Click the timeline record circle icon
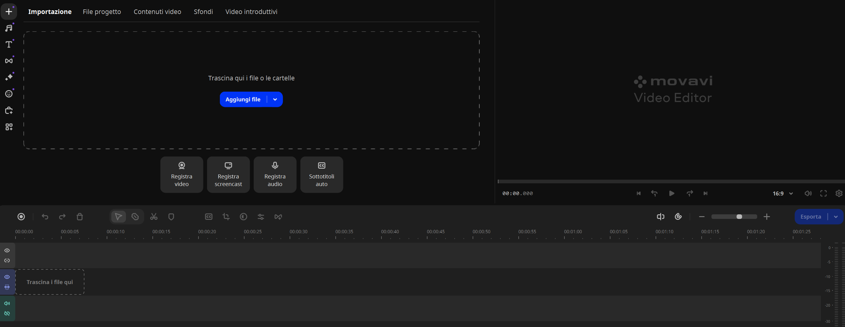Viewport: 845px width, 327px height. pyautogui.click(x=21, y=216)
